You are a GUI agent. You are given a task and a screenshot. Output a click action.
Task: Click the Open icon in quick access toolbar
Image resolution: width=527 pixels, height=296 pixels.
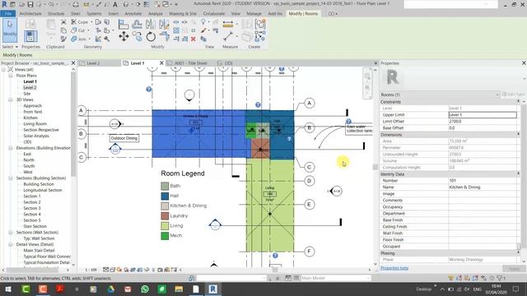click(x=21, y=4)
